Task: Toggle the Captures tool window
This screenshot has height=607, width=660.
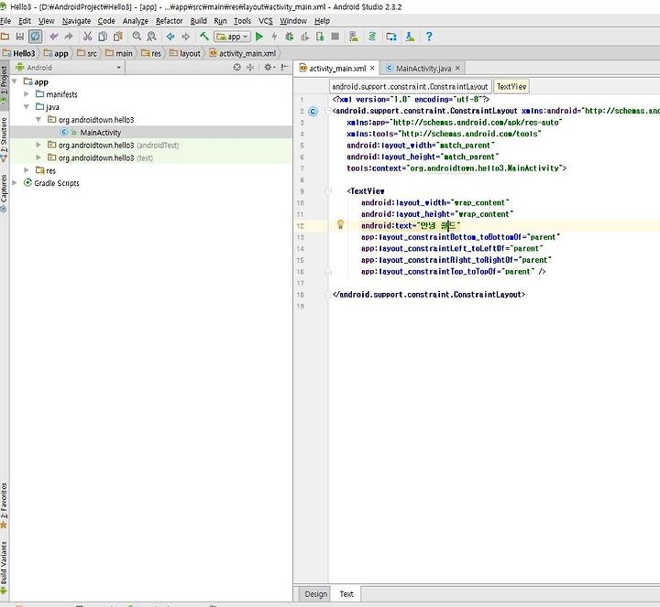Action: [x=5, y=192]
